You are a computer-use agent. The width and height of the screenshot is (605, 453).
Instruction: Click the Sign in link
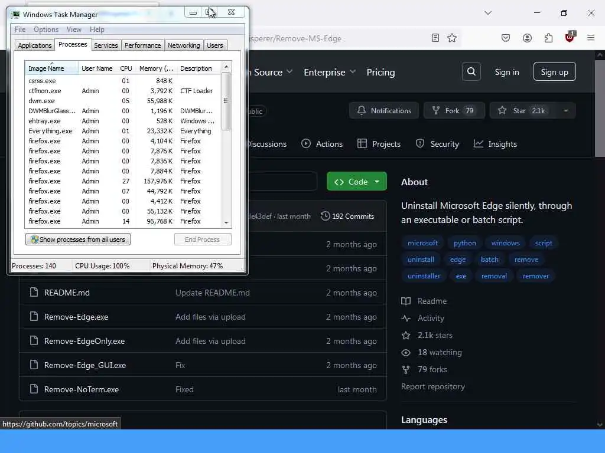pyautogui.click(x=507, y=72)
